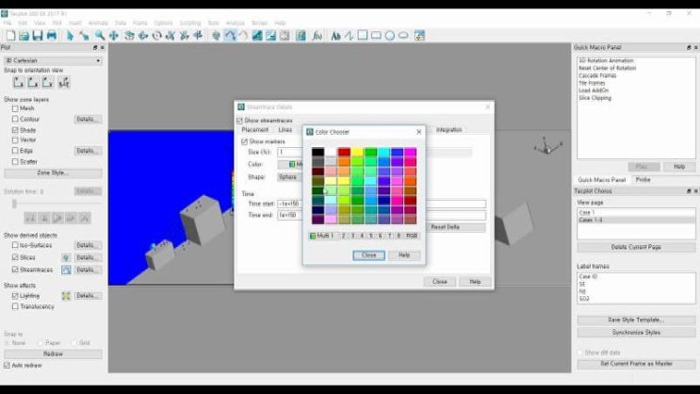Select the Translate (pan) tool
Image resolution: width=700 pixels, height=394 pixels.
click(x=113, y=35)
